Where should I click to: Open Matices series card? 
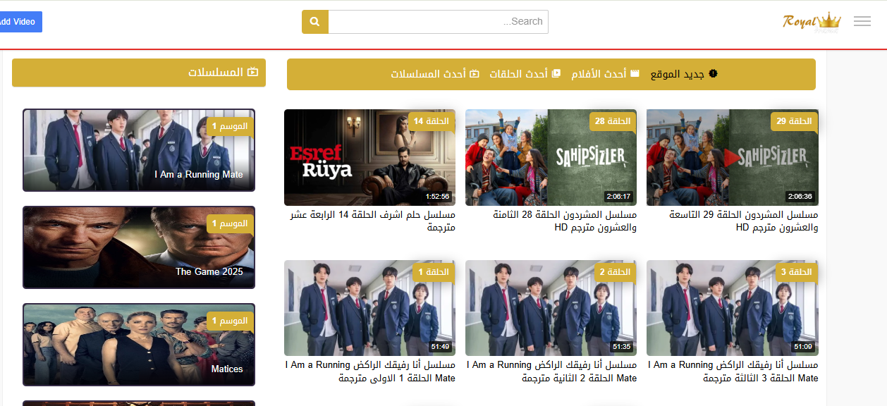click(139, 345)
